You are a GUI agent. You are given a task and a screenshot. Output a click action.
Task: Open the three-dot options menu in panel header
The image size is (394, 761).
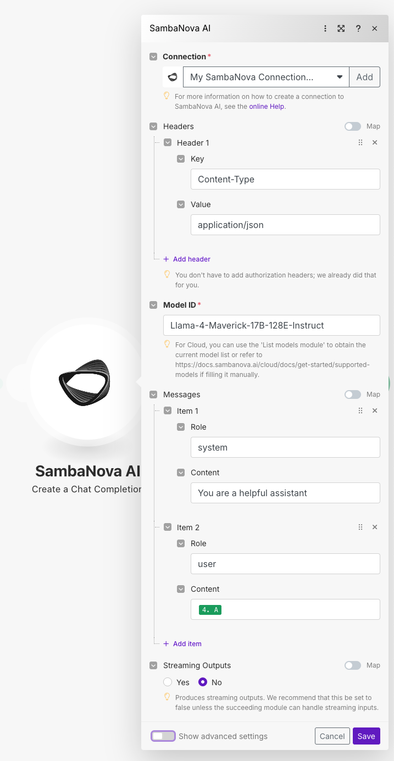click(x=325, y=29)
